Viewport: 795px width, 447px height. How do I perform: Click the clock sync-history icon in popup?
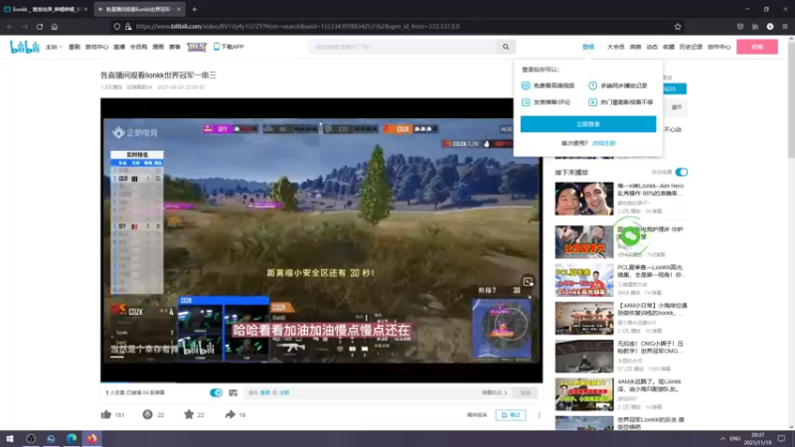(x=592, y=85)
